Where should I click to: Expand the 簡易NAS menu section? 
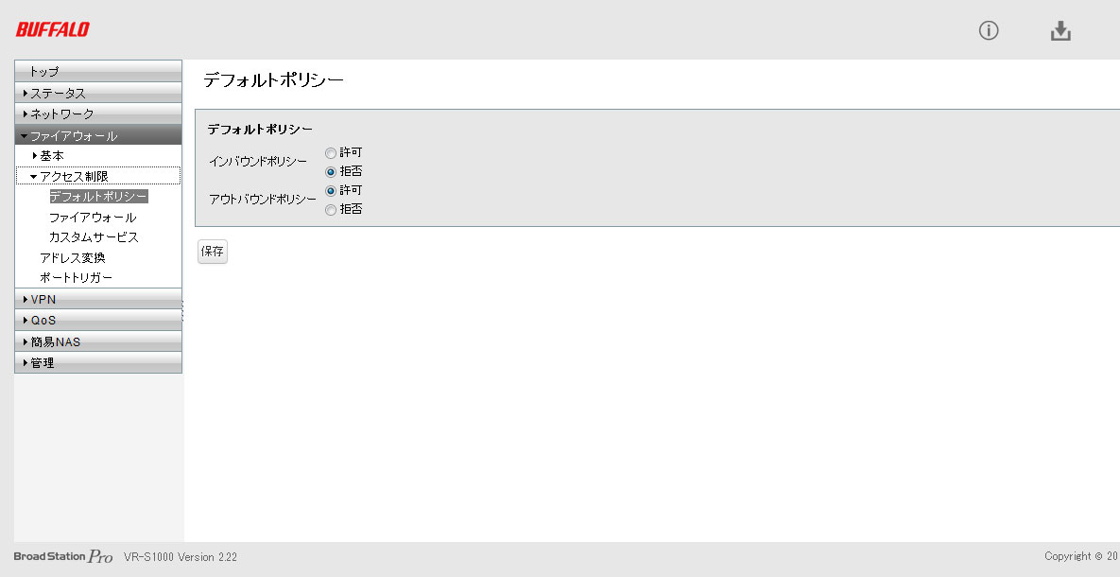(56, 341)
